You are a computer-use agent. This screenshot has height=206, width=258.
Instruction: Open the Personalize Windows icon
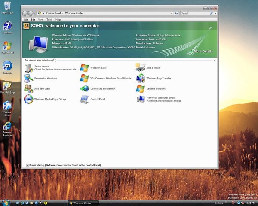click(29, 78)
